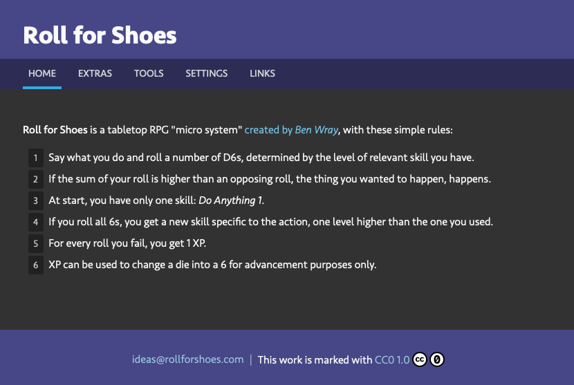574x385 pixels.
Task: Click the italic "Do Anything 1" text
Action: 231,200
